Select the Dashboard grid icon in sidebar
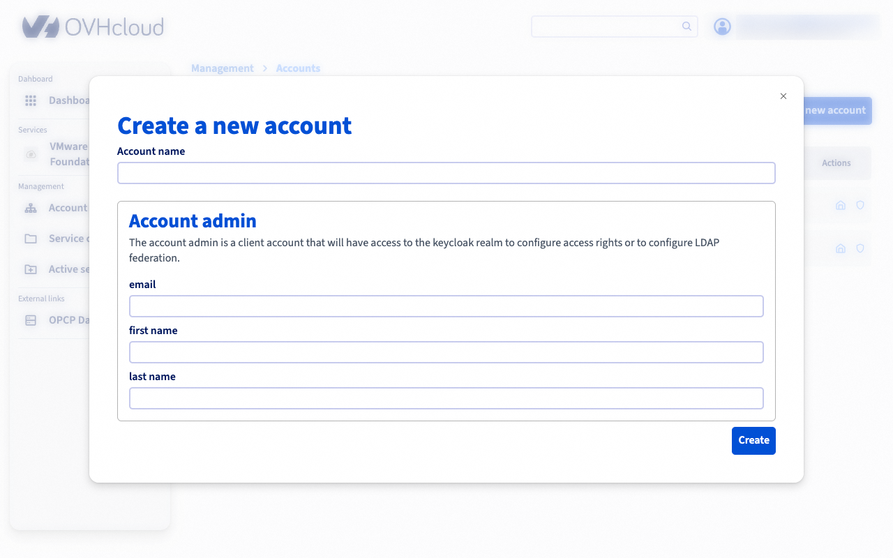The image size is (893, 558). tap(31, 100)
